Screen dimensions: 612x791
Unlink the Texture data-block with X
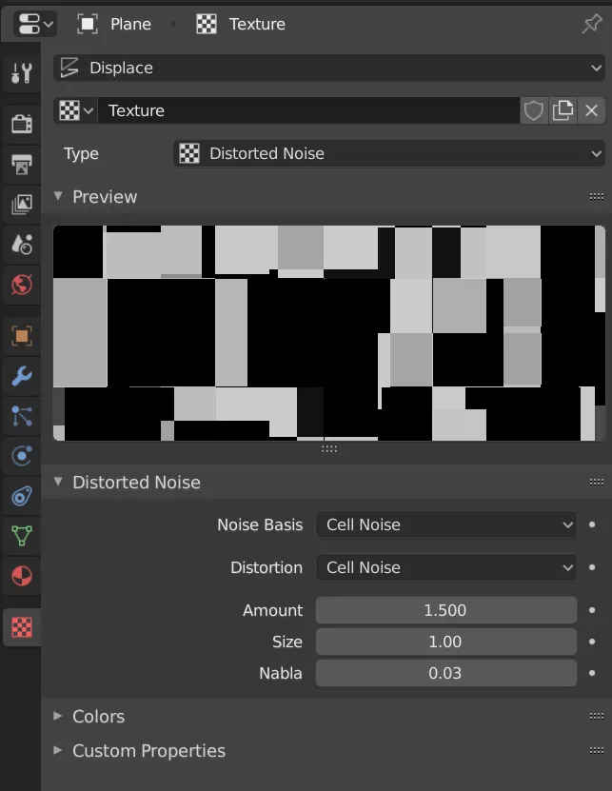[x=591, y=110]
